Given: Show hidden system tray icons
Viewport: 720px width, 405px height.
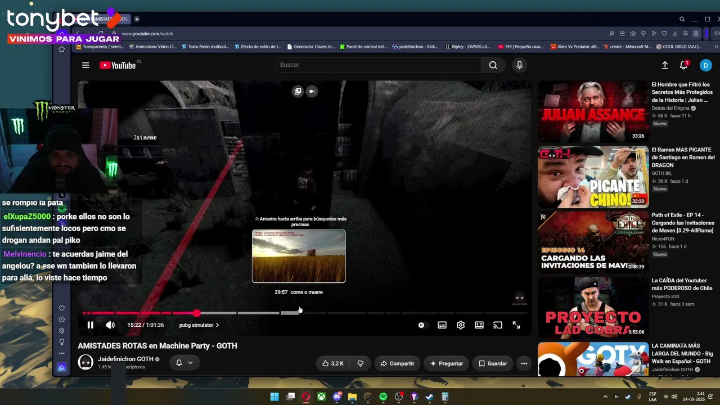Looking at the screenshot, I should click(x=605, y=397).
